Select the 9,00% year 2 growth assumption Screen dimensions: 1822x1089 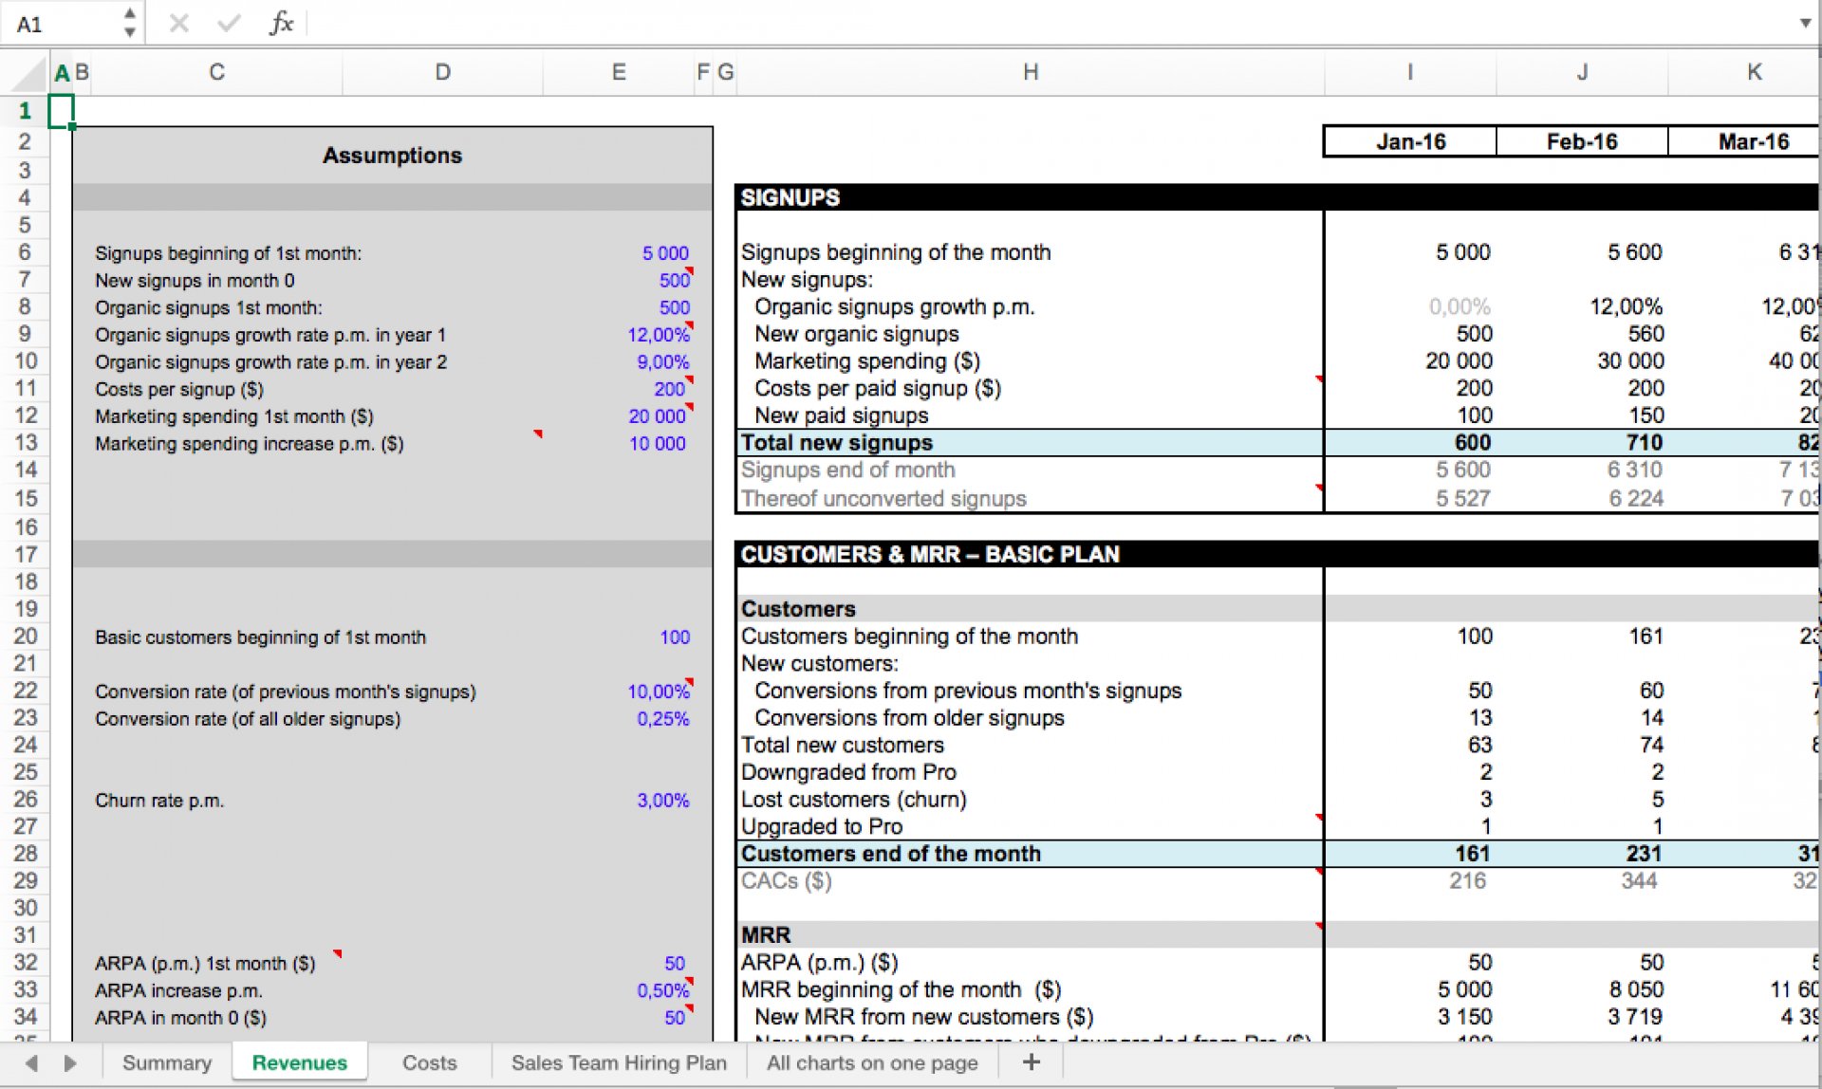(x=662, y=362)
